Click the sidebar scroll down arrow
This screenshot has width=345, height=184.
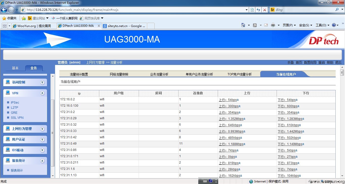click(x=53, y=176)
